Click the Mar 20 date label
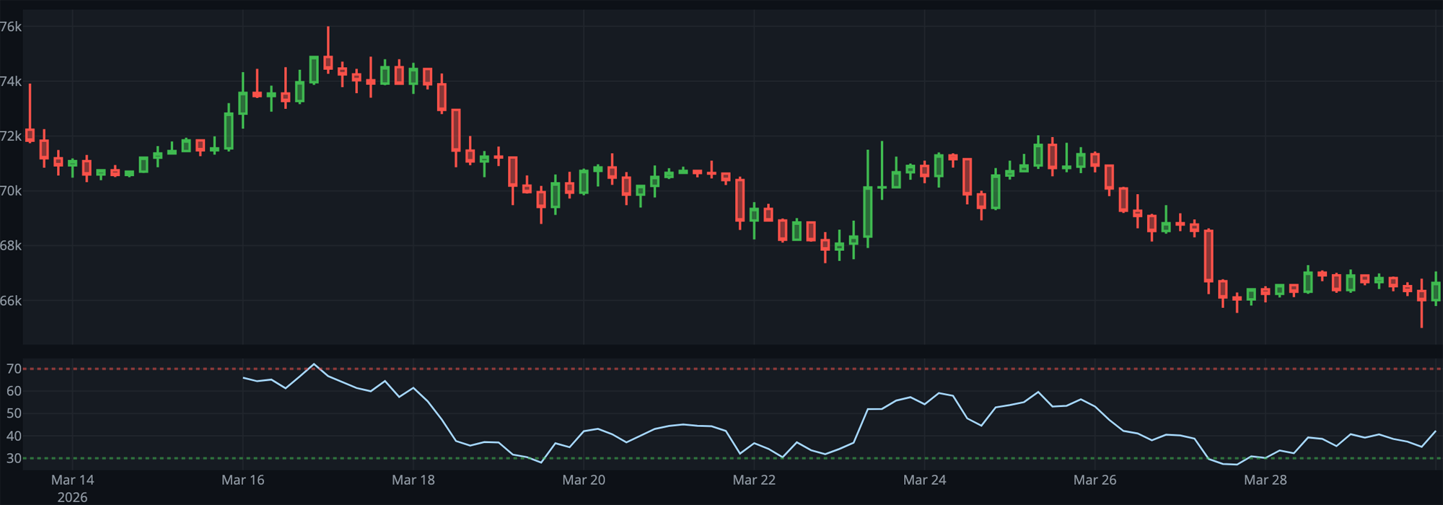1443x505 pixels. coord(583,480)
